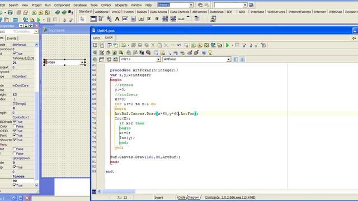Click the Code tab at editor bottom

coord(182,198)
